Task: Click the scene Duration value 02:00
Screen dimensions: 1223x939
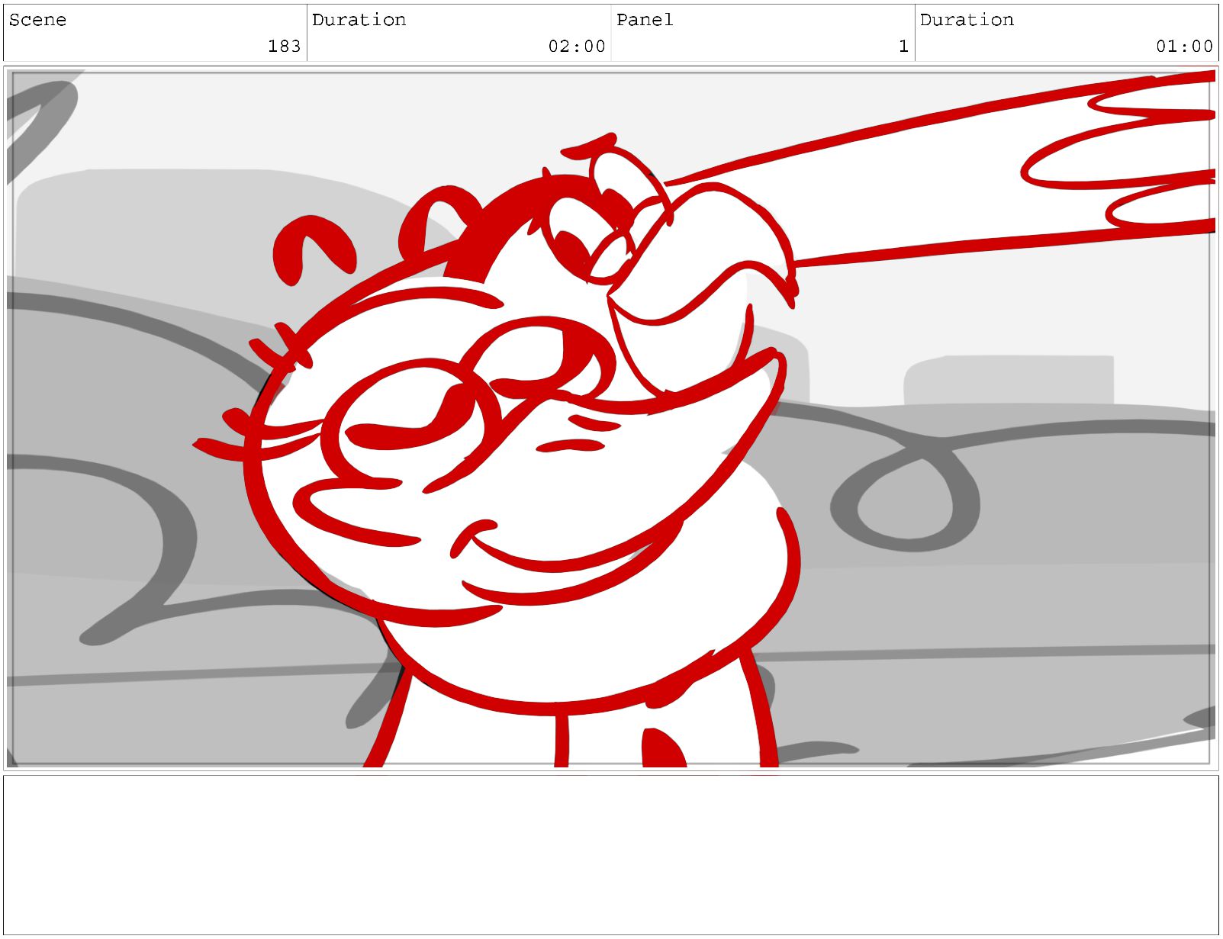Action: 577,47
